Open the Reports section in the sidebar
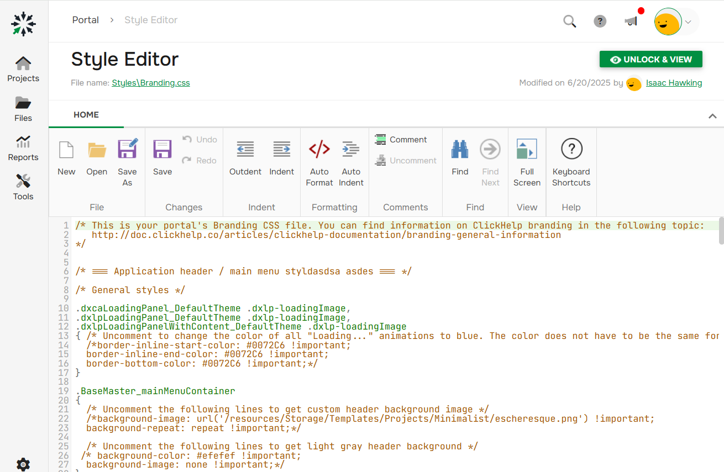The height and width of the screenshot is (472, 724). point(23,148)
